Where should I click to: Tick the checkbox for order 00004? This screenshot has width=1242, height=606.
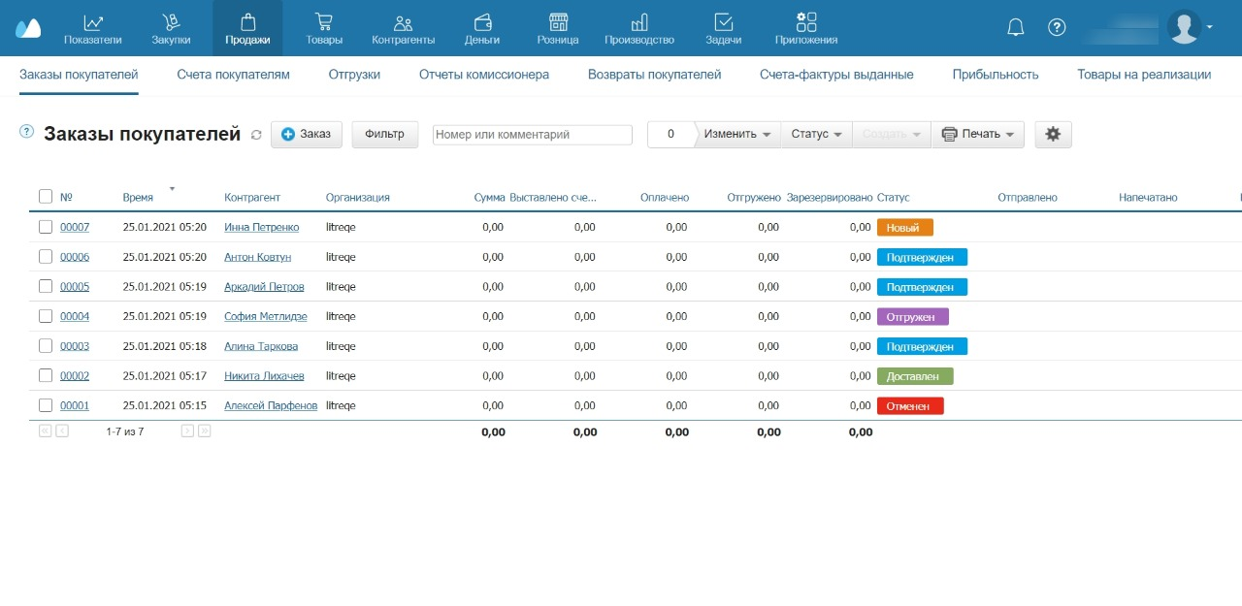pos(46,316)
